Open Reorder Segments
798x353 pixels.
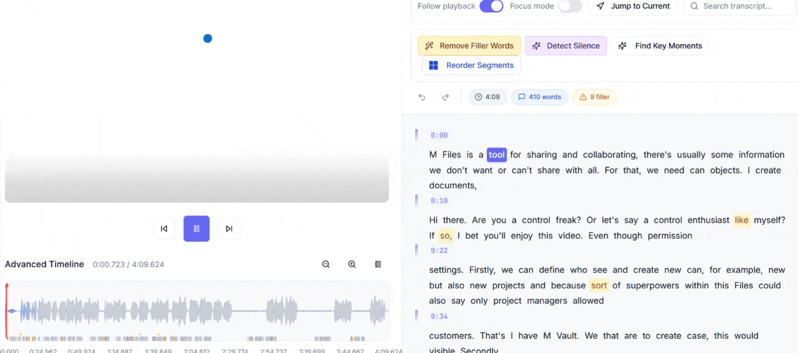471,65
